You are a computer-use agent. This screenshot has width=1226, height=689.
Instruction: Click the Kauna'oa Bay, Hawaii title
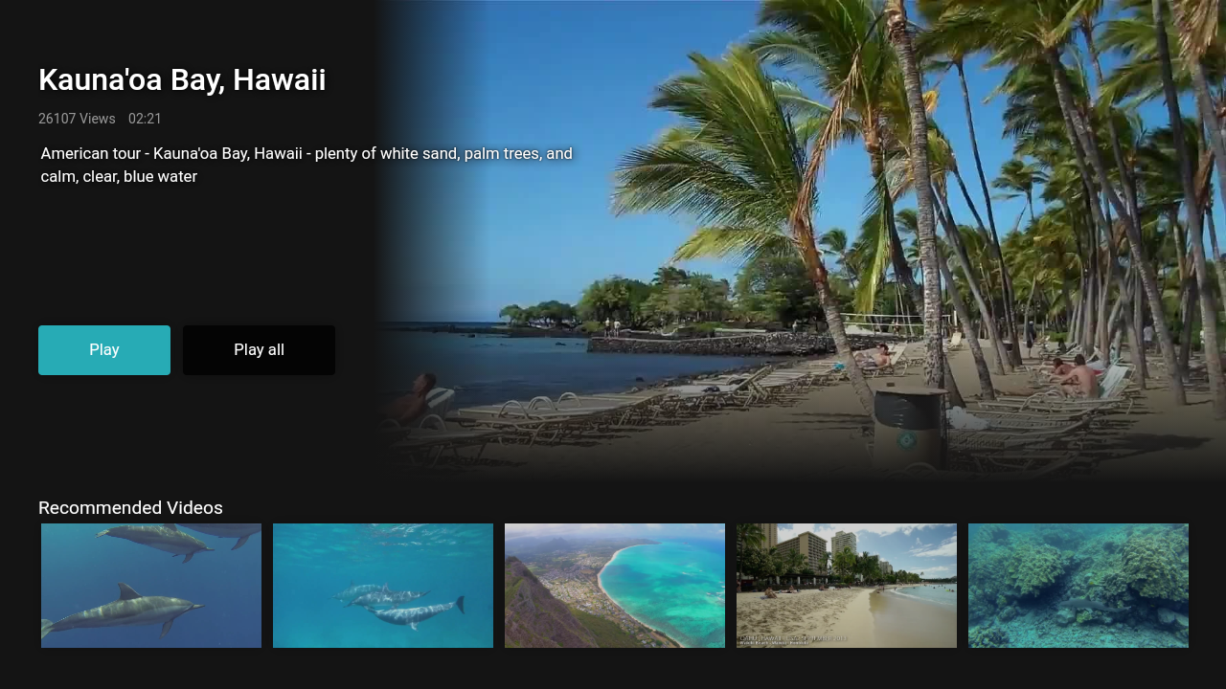click(x=182, y=80)
